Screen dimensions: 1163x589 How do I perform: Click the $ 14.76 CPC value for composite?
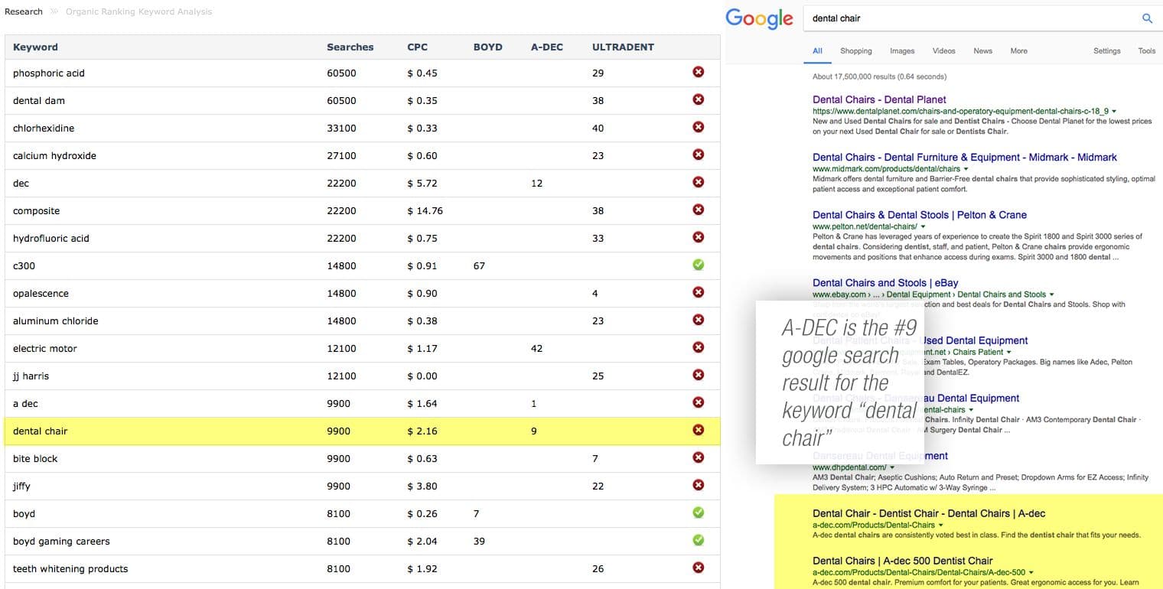[425, 210]
